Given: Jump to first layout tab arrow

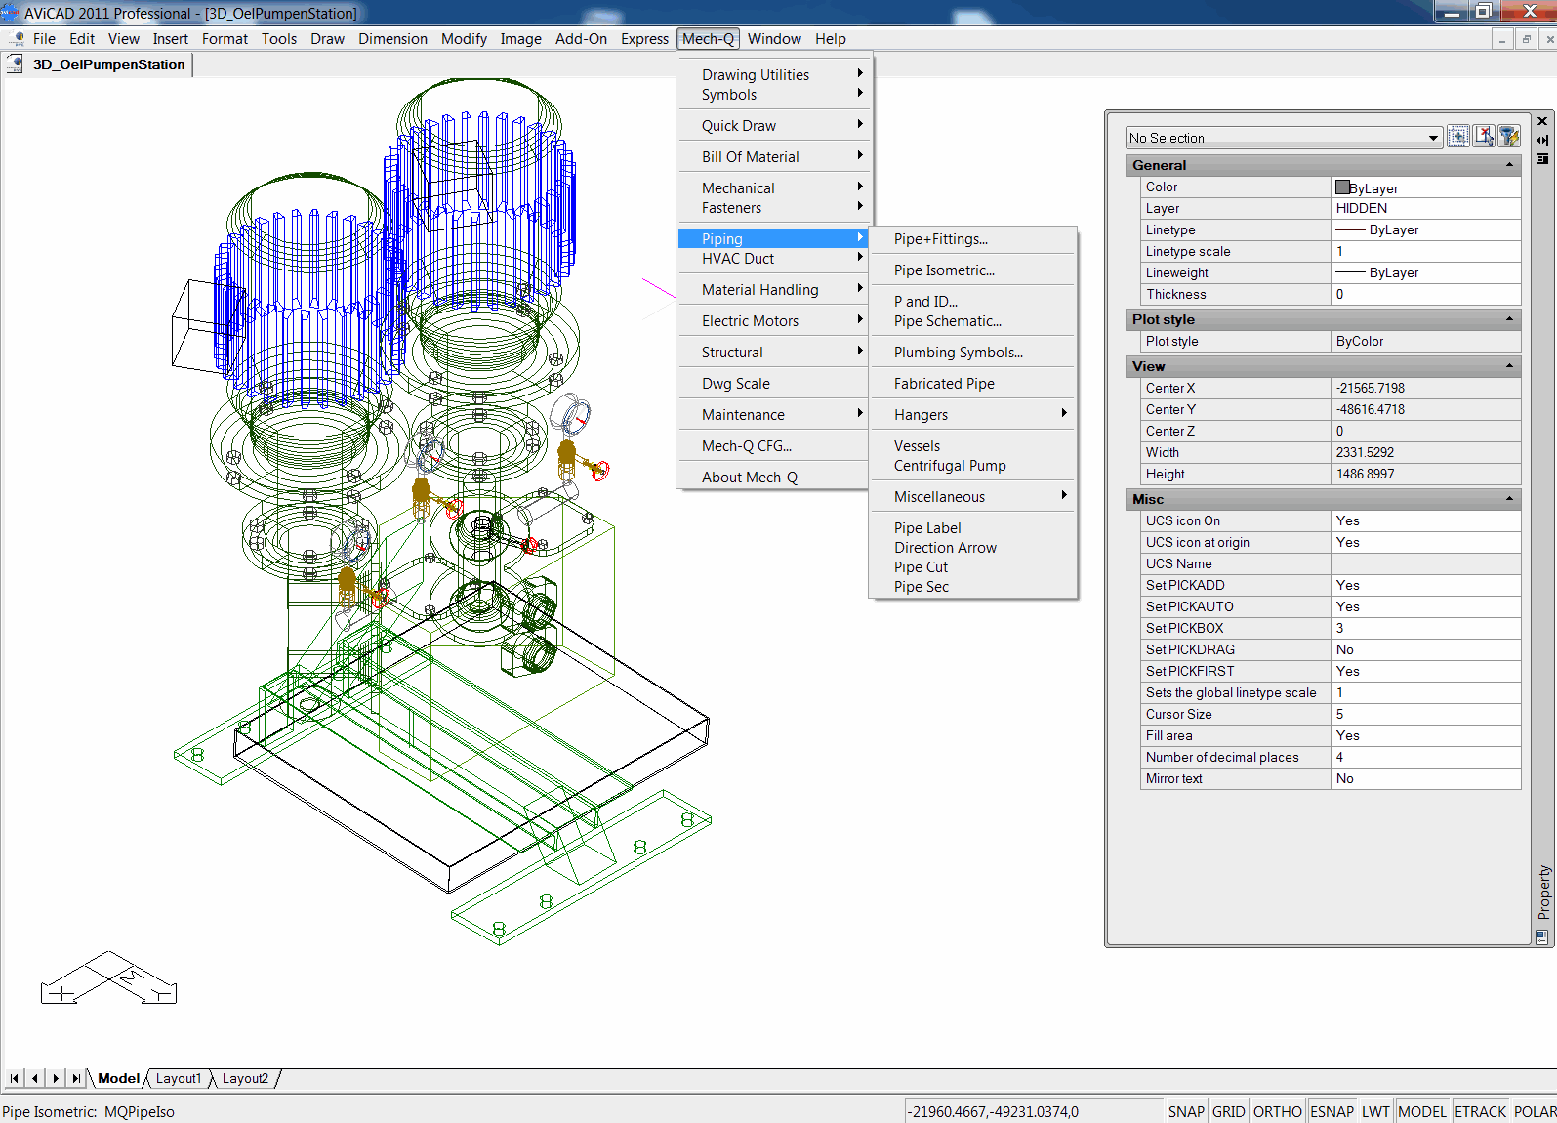Looking at the screenshot, I should pos(14,1078).
